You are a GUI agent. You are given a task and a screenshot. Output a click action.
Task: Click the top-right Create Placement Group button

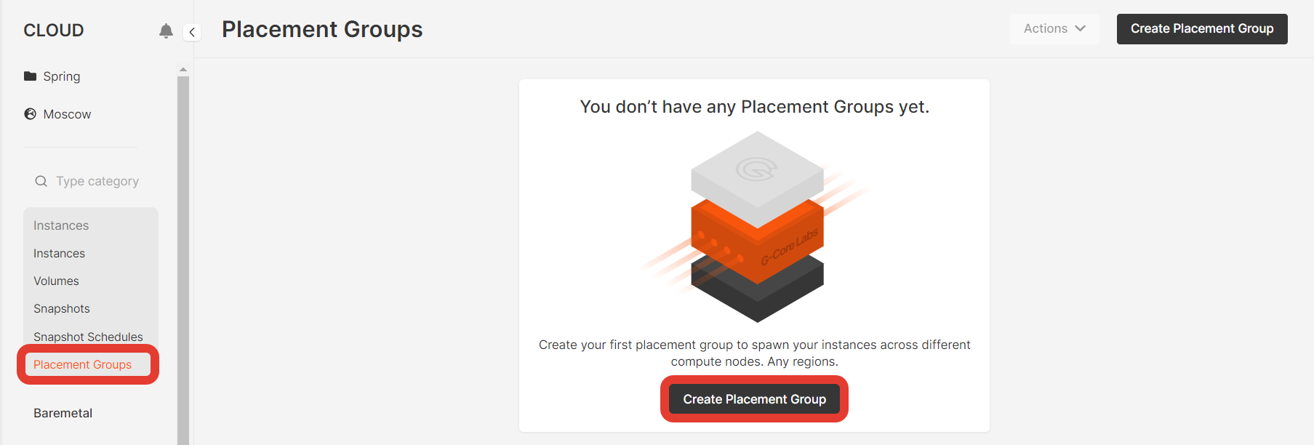point(1202,29)
